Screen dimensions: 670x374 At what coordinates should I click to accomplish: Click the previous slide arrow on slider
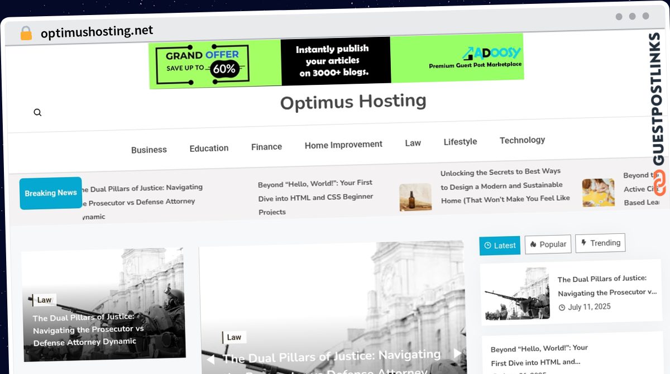pyautogui.click(x=210, y=360)
